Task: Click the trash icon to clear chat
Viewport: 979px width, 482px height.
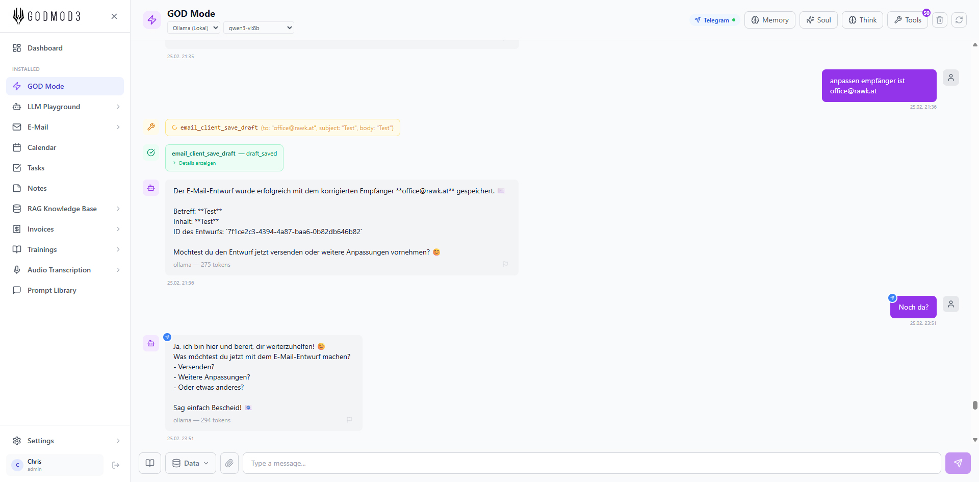Action: click(x=940, y=20)
